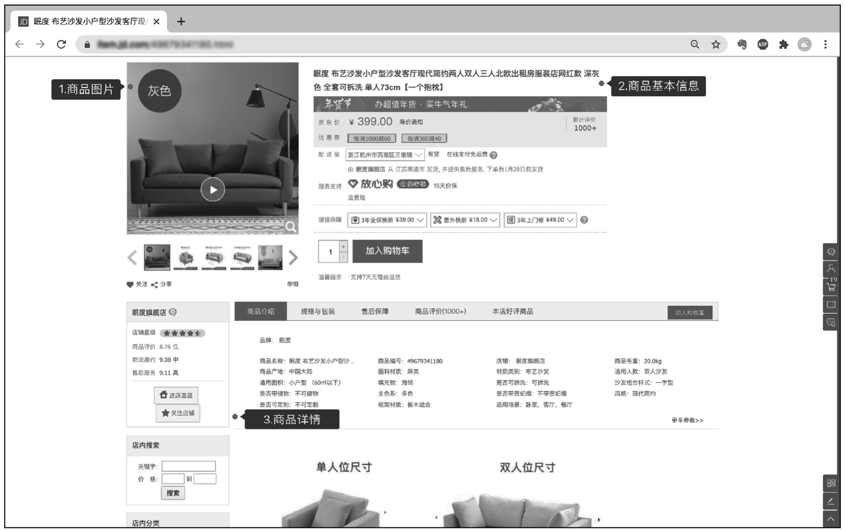Close the 眠度 布艺沙发 tab
Viewport: 845px width, 530px height.
tap(157, 21)
